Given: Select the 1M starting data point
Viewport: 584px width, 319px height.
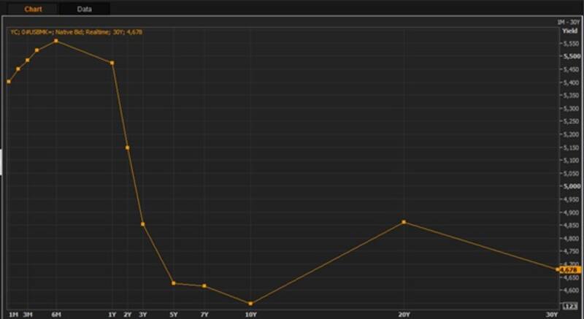Looking at the screenshot, I should [x=9, y=81].
